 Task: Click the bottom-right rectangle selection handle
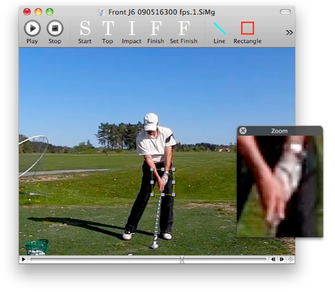click(174, 194)
